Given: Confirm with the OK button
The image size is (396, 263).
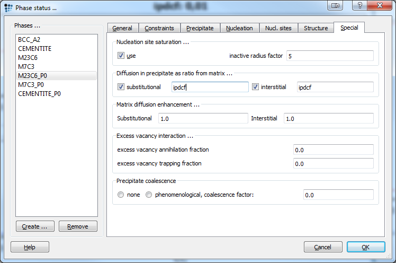Looking at the screenshot, I should pos(365,247).
